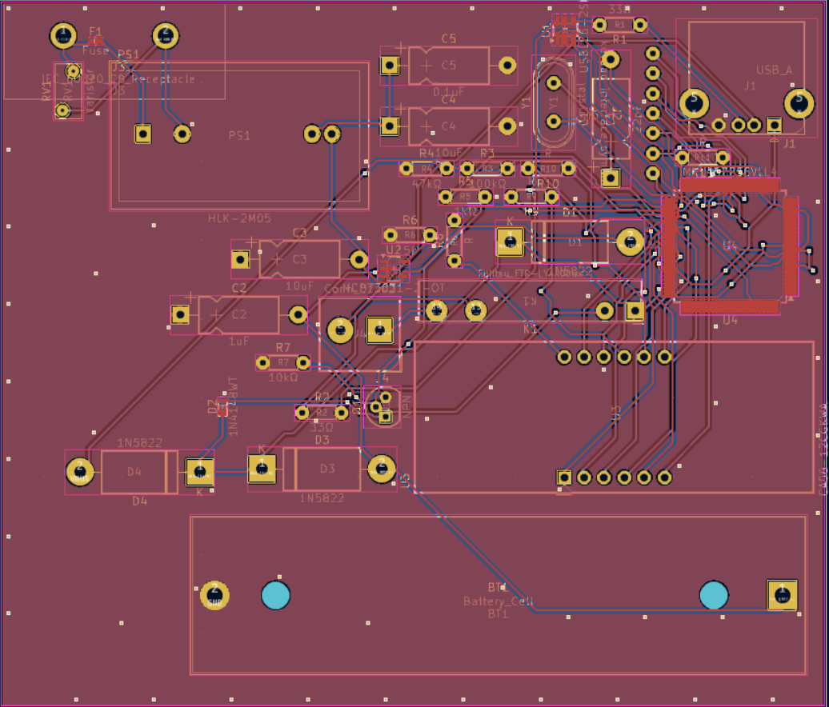829x707 pixels.
Task: Select the 1N5822 diode D4
Action: tap(136, 470)
